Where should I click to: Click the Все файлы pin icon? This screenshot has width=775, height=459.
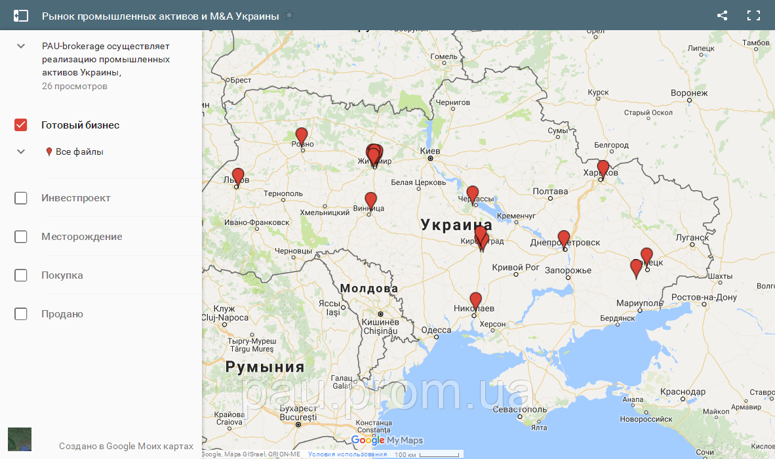[48, 151]
